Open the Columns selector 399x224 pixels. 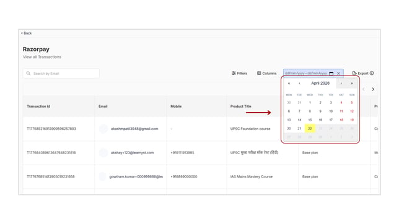(x=266, y=73)
